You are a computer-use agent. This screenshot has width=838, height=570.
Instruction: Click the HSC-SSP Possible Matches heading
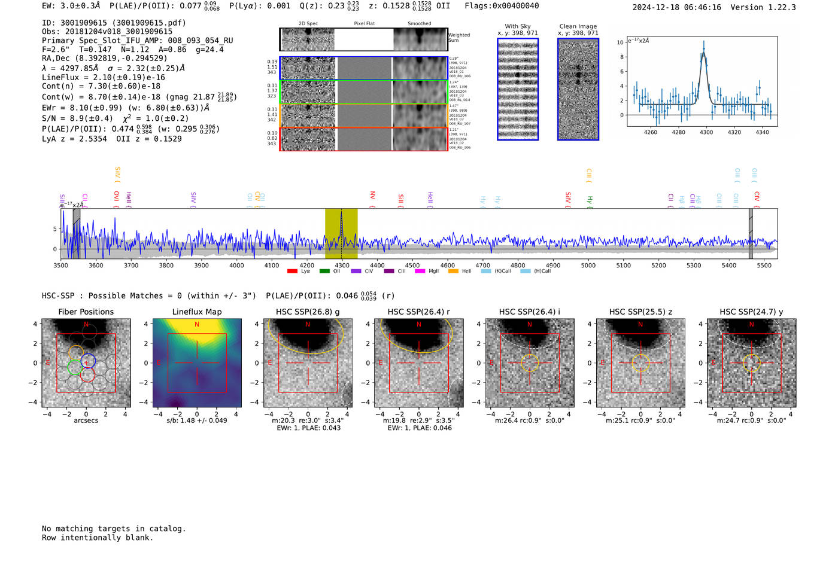(x=149, y=296)
